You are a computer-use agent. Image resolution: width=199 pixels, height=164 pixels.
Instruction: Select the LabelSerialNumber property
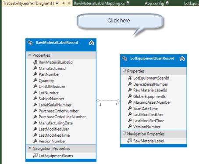coord(55,105)
